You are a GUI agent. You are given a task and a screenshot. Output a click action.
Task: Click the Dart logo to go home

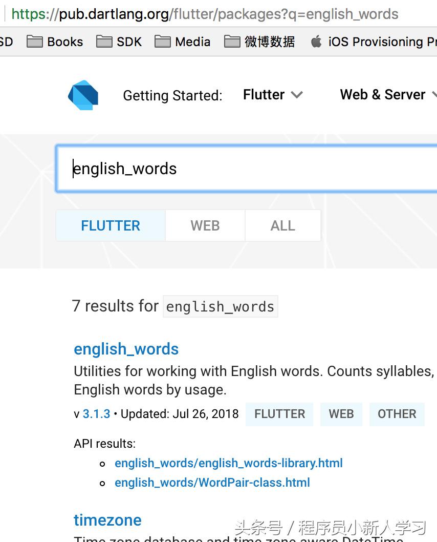tap(83, 95)
